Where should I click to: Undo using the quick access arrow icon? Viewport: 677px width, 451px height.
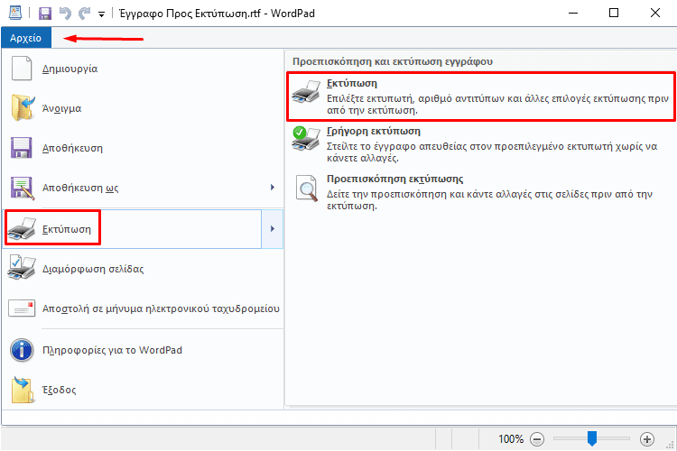[65, 14]
